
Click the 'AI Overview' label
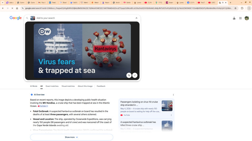[x=39, y=94]
